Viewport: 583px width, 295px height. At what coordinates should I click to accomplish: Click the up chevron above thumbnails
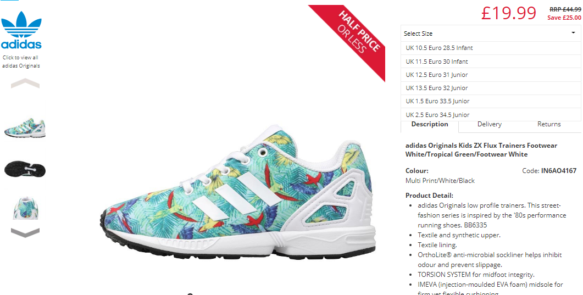coord(25,83)
